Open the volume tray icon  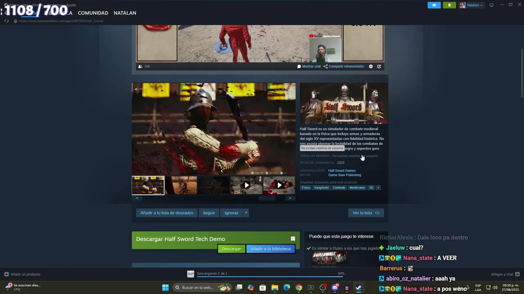point(495,287)
